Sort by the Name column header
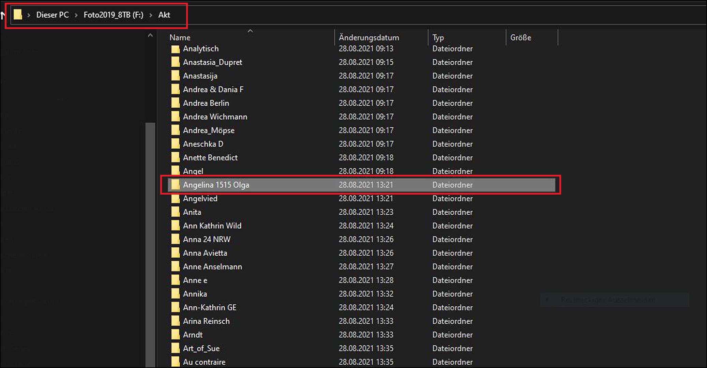Screen dimensions: 707x368 click(180, 37)
